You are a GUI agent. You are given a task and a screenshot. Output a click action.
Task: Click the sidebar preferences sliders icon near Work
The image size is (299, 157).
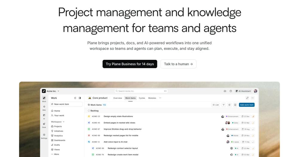75,98
